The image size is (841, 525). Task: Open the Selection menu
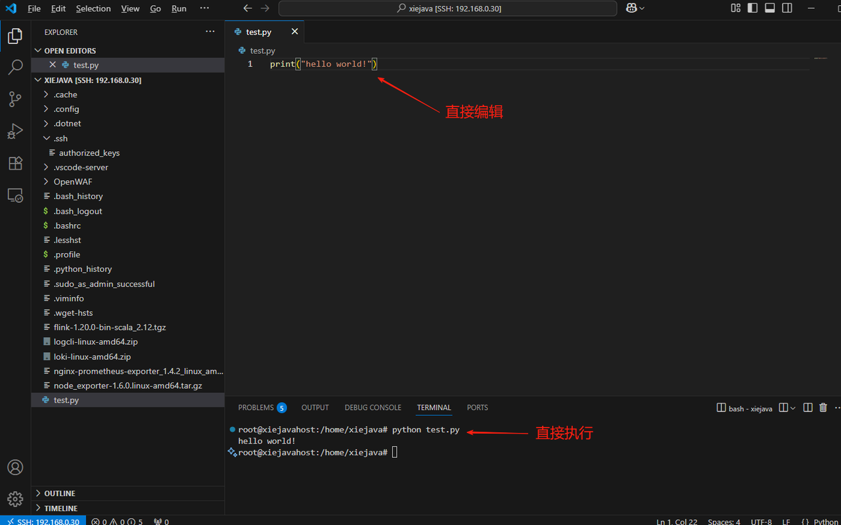93,9
